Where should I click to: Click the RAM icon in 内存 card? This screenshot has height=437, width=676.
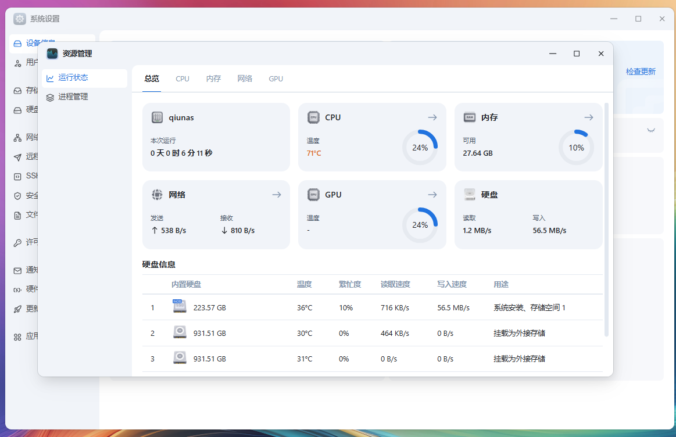(470, 117)
